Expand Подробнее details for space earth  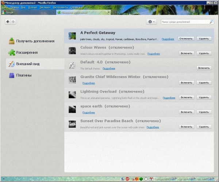88,113
